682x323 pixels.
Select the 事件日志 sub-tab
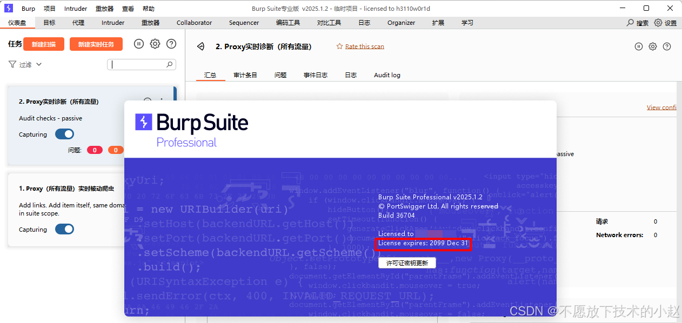point(316,75)
